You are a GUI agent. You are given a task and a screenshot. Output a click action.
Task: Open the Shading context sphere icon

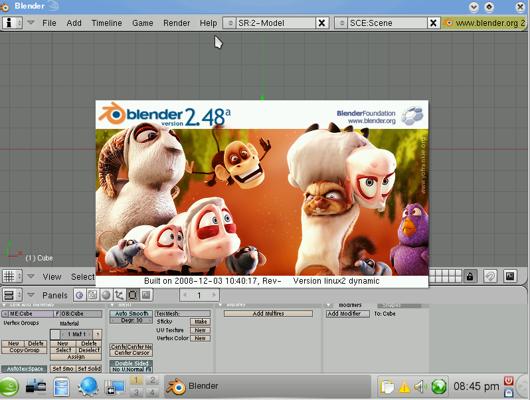106,295
